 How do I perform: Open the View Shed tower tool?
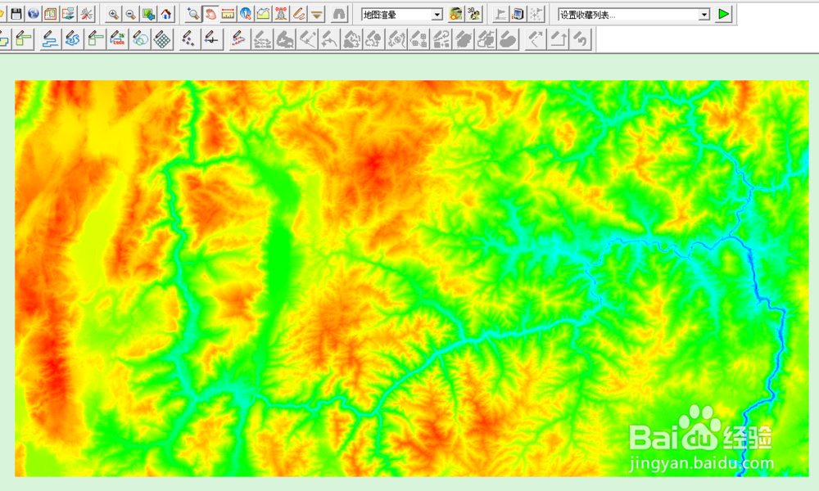[281, 14]
